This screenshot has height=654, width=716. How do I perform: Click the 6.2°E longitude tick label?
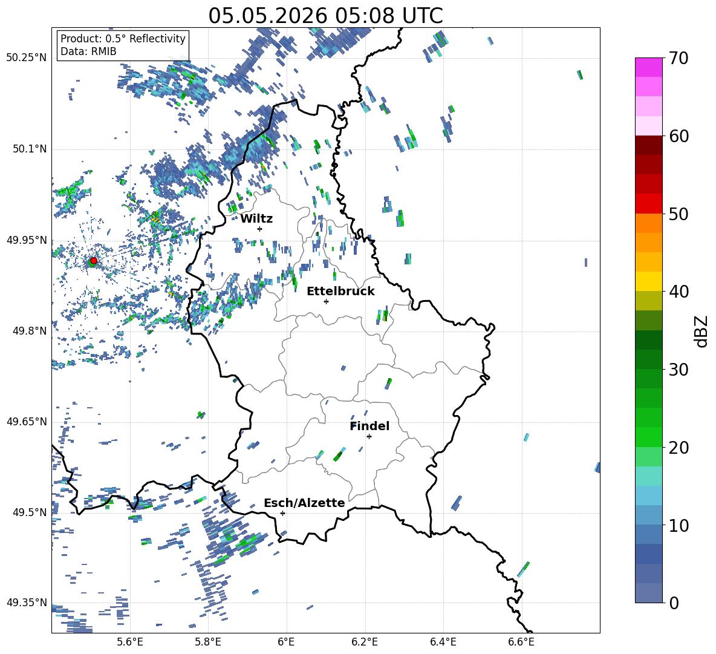click(x=365, y=642)
